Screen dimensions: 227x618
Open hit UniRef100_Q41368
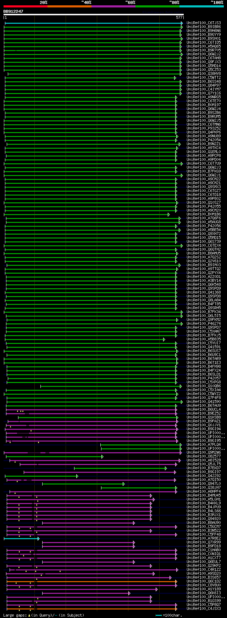[204, 292]
